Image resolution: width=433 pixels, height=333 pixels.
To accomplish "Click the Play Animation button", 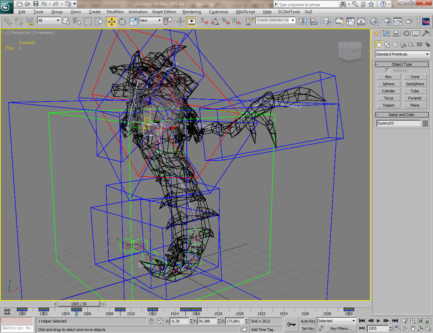I will 379,321.
